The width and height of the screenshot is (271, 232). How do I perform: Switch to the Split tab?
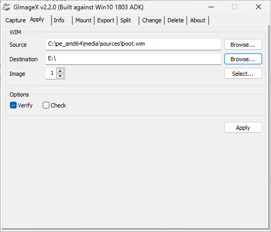128,20
